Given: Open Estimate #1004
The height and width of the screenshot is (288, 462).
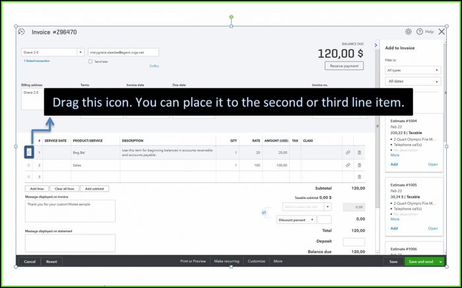Looking at the screenshot, I should (x=433, y=164).
